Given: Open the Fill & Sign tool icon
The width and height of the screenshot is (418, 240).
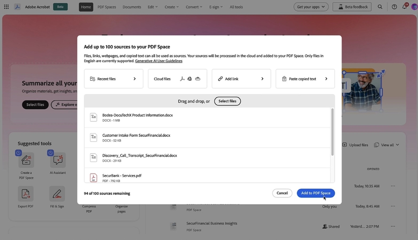Looking at the screenshot, I should click(57, 194).
